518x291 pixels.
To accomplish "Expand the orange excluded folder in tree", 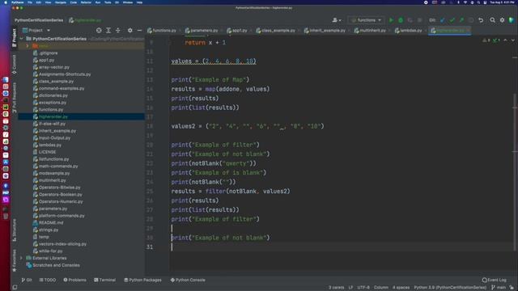I will (x=28, y=46).
